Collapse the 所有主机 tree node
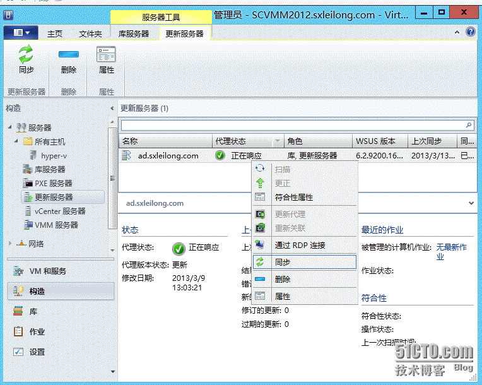Viewport: 482px width, 385px height. click(x=16, y=141)
